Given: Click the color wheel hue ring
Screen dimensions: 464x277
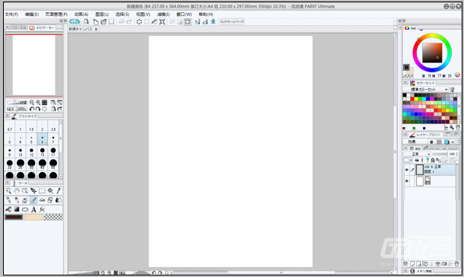Looking at the screenshot, I should pyautogui.click(x=432, y=36).
